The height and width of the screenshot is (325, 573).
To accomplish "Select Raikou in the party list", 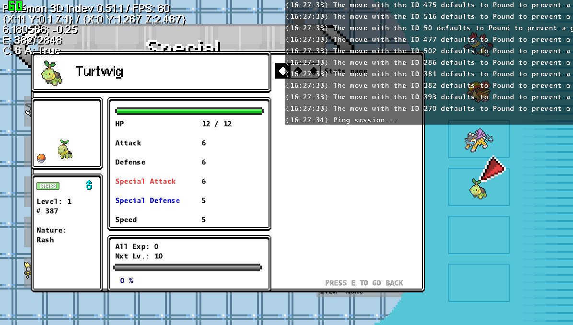I will click(x=479, y=140).
